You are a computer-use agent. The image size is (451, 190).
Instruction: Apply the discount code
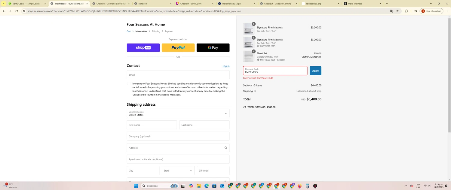click(315, 71)
